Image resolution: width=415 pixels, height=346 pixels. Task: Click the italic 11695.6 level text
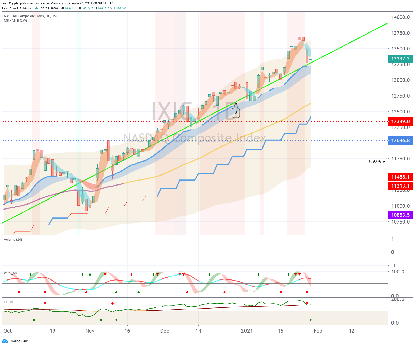(x=376, y=162)
